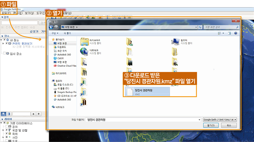
Task: Open the 편집(E) menu
Action: click(18, 13)
